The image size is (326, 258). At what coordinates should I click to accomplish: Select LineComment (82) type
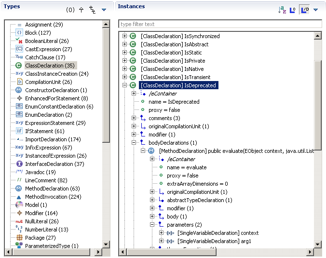click(x=46, y=180)
